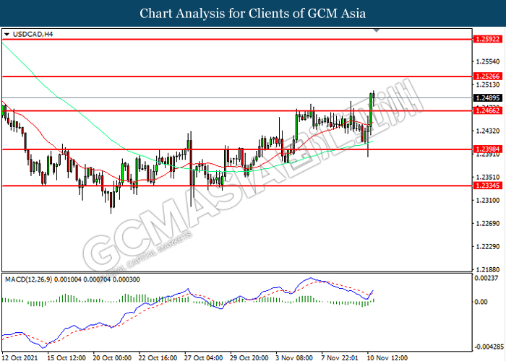Select the 1.21880 price axis label
Image resolution: width=506 pixels, height=361 pixels.
[488, 269]
